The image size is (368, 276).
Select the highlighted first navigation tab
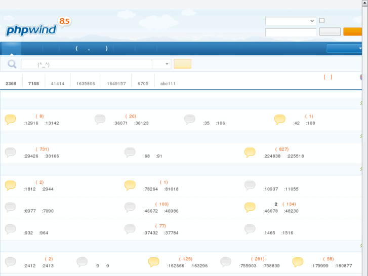point(11,49)
